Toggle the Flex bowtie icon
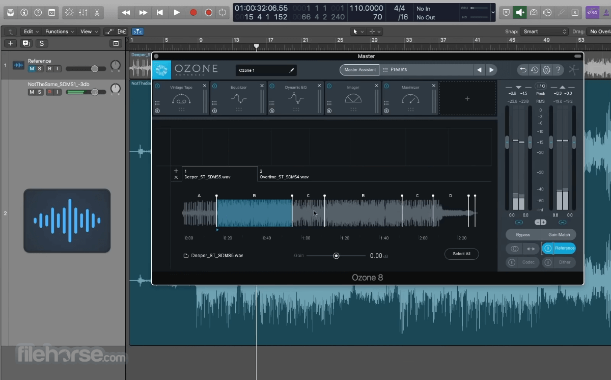The image size is (611, 380). [x=123, y=32]
